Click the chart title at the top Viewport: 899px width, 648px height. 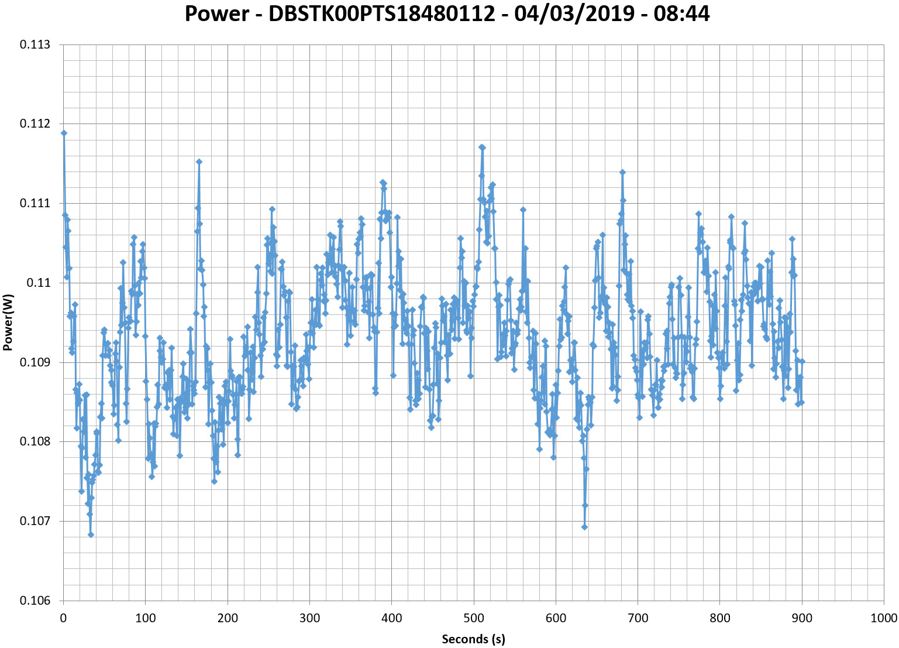(x=447, y=13)
